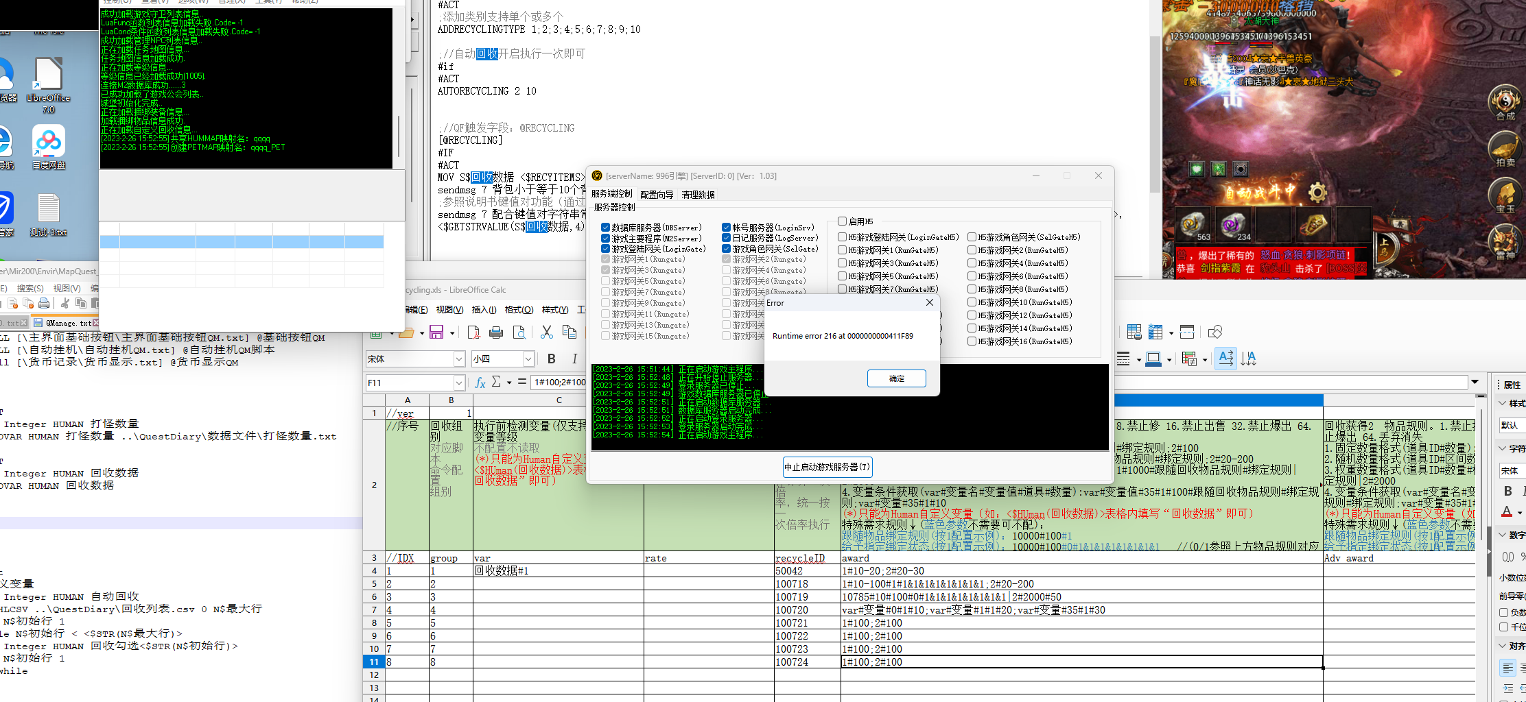Open font name 宋体 dropdown in Calc
1526x702 pixels.
click(459, 359)
